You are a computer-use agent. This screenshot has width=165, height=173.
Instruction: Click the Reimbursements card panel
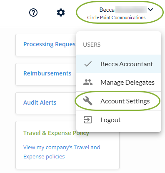pos(46,74)
